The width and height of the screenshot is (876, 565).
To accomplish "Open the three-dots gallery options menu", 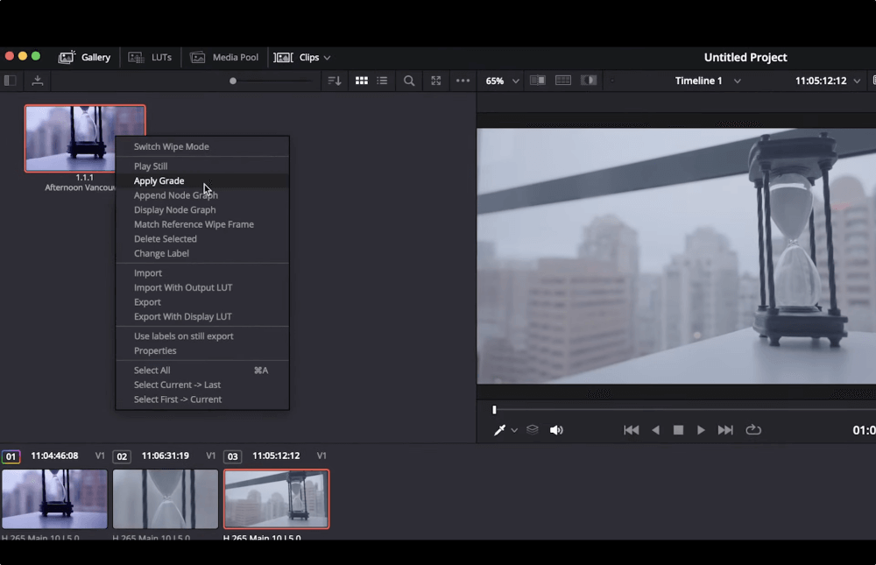I will (x=463, y=81).
